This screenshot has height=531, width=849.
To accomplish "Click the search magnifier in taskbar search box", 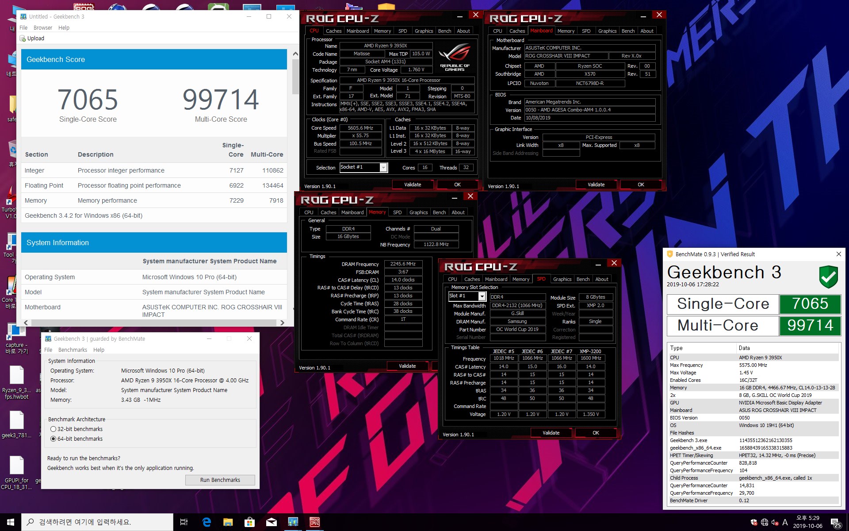I will click(x=31, y=522).
